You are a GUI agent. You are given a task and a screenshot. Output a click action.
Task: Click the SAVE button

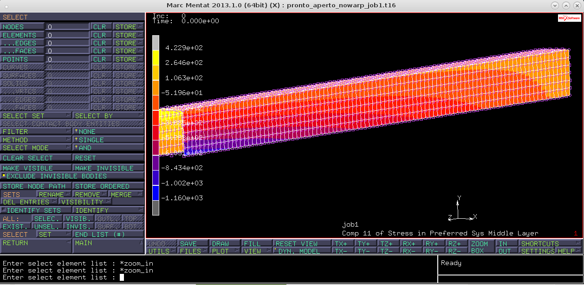194,244
